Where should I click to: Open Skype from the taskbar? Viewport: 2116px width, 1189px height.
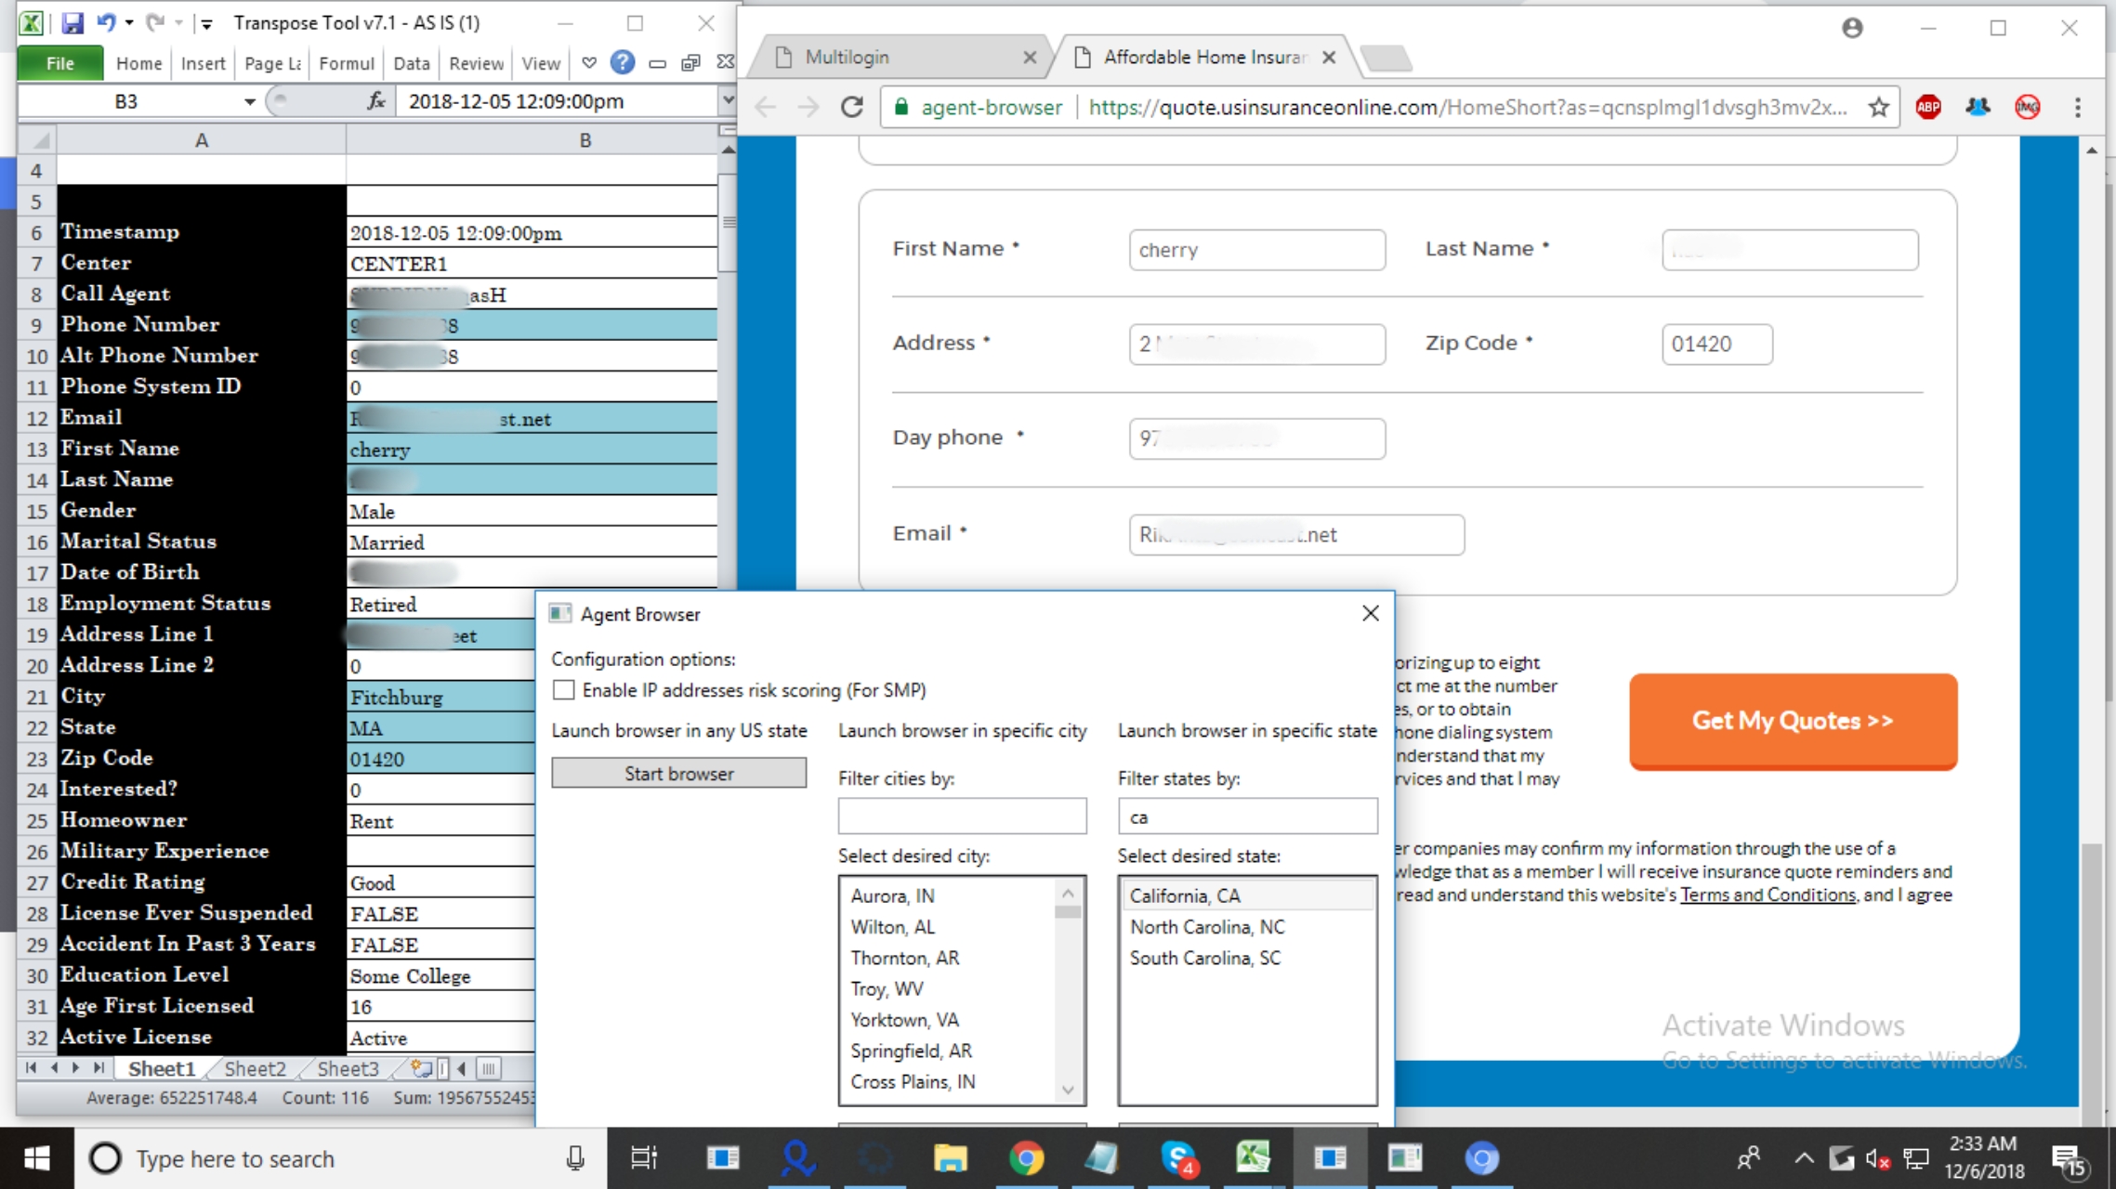point(1179,1157)
